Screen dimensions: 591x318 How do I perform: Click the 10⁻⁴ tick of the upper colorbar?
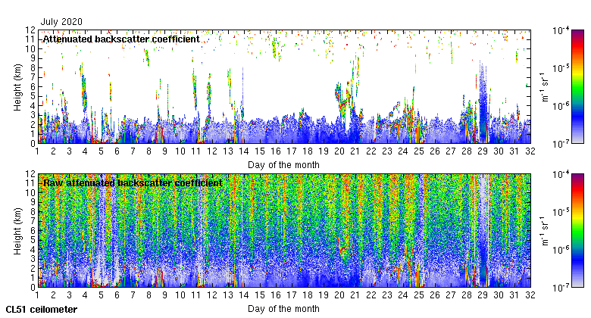tap(561, 30)
